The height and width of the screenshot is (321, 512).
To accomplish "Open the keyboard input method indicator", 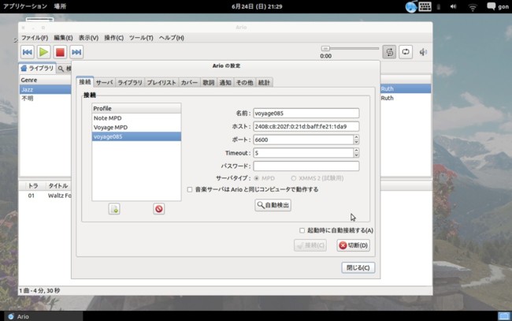I will [425, 6].
